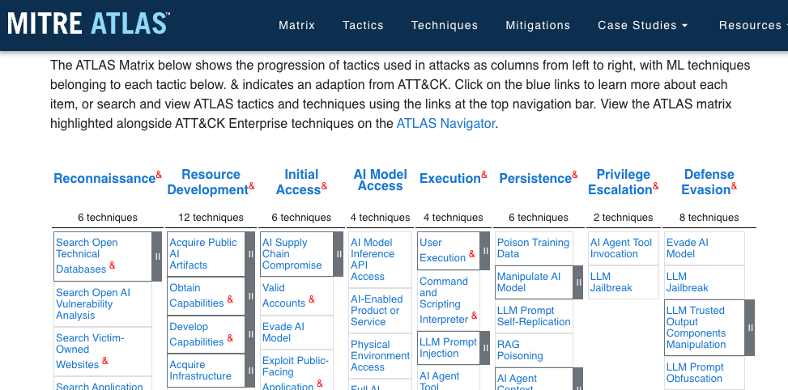Viewport: 788px width, 390px height.
Task: Expand sub-techniques of LLM Trusted Output Components Manipulation
Action: tap(750, 328)
